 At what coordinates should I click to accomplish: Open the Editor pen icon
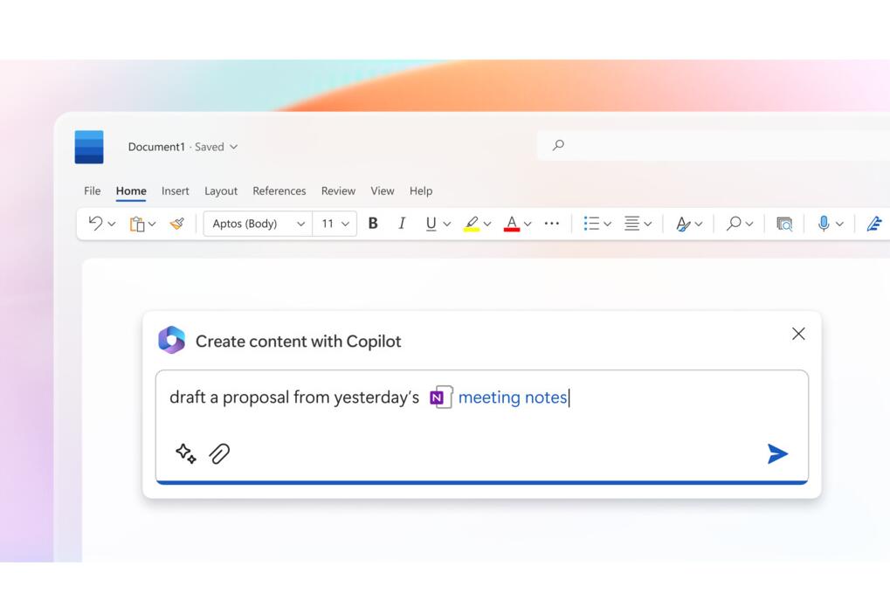coord(874,224)
